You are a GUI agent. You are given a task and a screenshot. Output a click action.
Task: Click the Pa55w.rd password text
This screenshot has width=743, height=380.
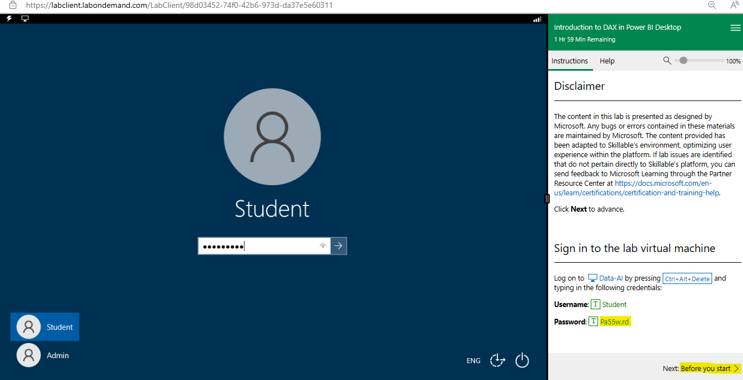click(x=614, y=322)
